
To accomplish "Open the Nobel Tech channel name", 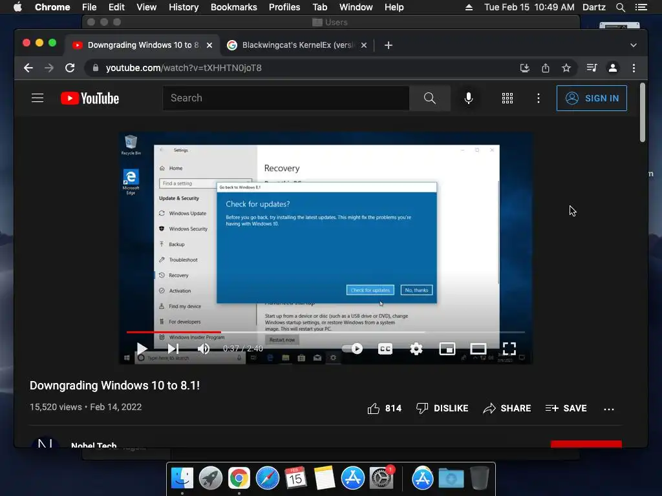I will coord(94,444).
